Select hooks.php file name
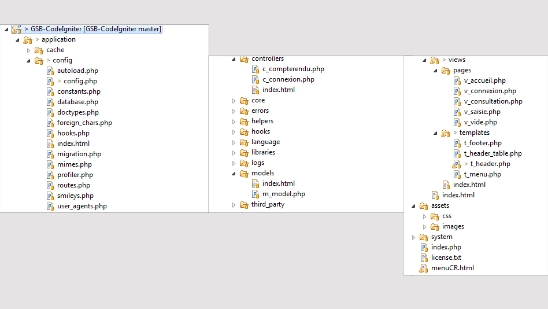548x309 pixels. pyautogui.click(x=73, y=133)
